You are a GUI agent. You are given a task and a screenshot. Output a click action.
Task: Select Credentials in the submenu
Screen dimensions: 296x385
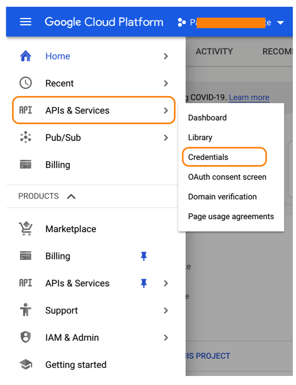click(x=208, y=157)
